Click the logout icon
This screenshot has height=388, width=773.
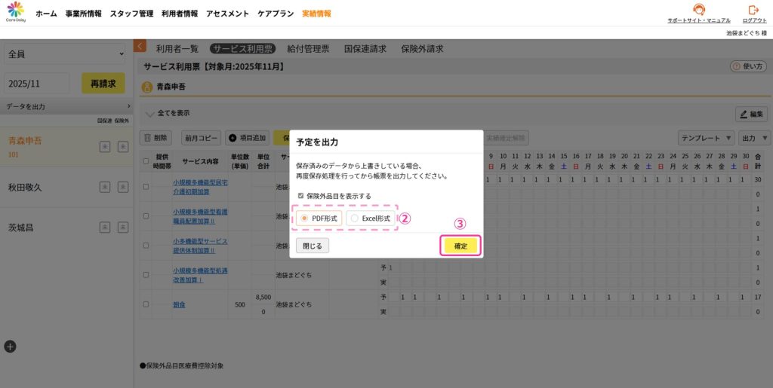753,11
